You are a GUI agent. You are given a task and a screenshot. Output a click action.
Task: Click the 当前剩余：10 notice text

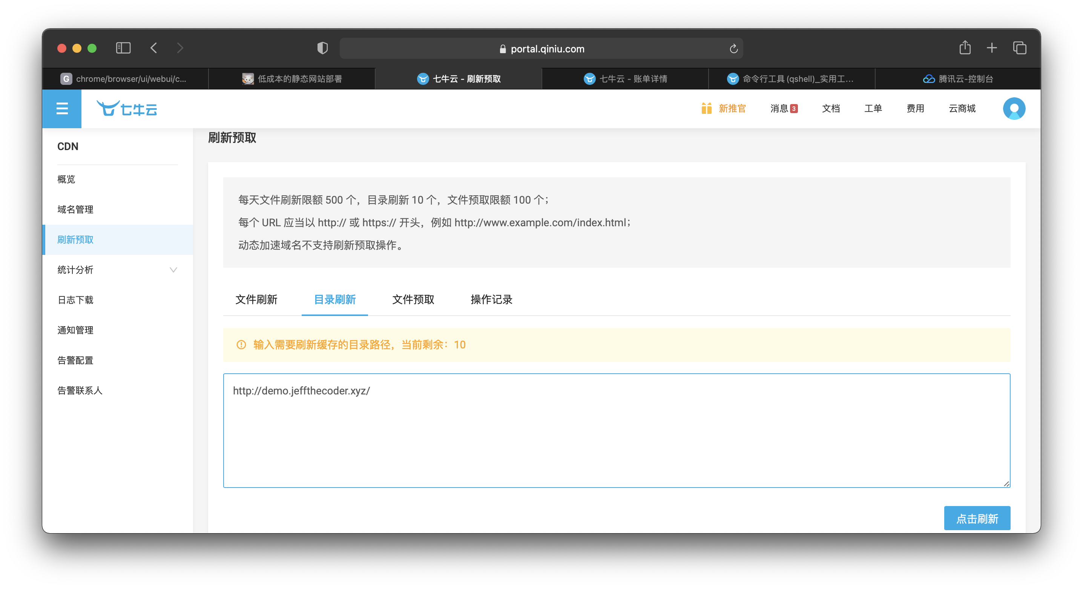coord(433,344)
